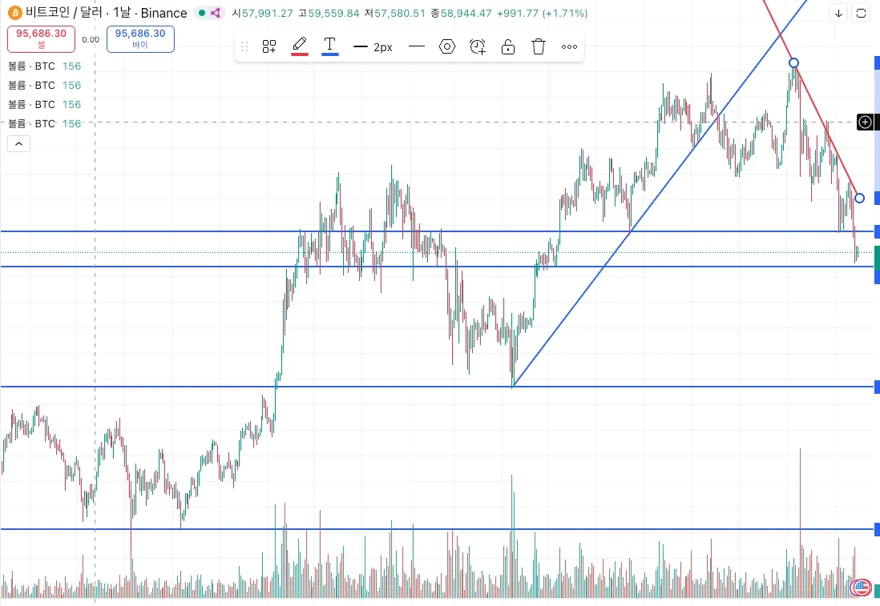Open the text color T tool

coord(330,46)
